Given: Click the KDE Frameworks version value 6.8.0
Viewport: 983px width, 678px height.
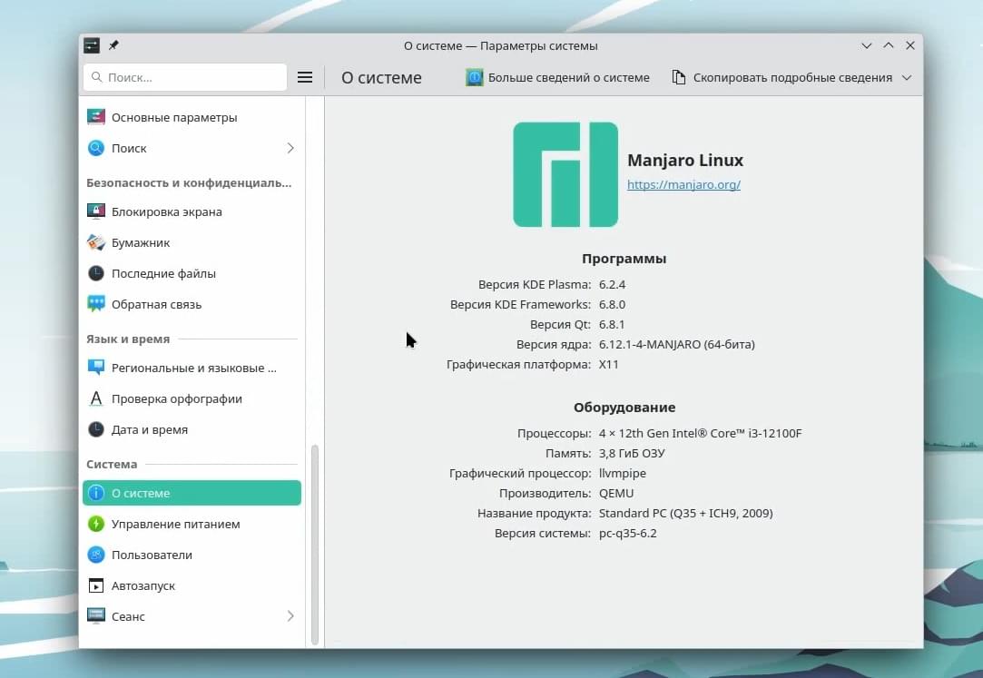Looking at the screenshot, I should click(x=612, y=305).
